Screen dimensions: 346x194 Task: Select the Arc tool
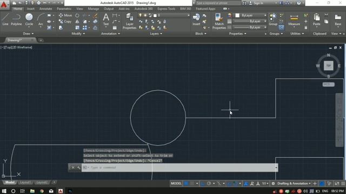coord(41,19)
